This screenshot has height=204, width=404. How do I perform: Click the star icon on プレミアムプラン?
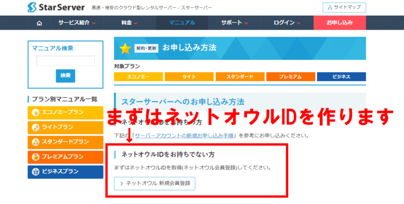tap(36, 157)
